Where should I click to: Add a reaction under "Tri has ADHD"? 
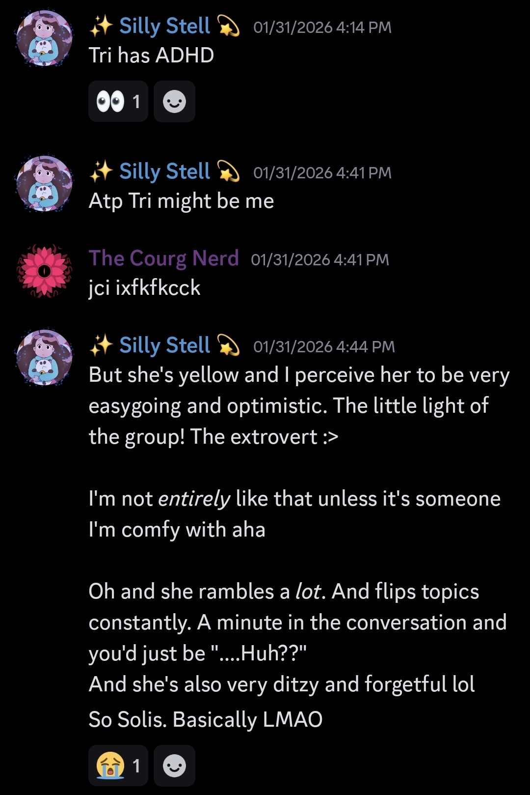point(174,102)
